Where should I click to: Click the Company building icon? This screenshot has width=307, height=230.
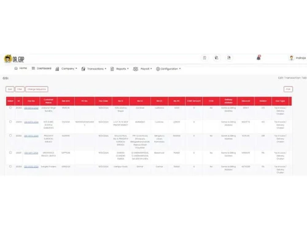pos(57,69)
